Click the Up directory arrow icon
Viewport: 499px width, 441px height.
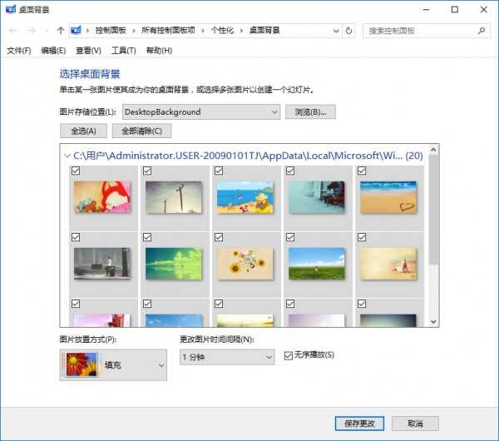coord(61,31)
